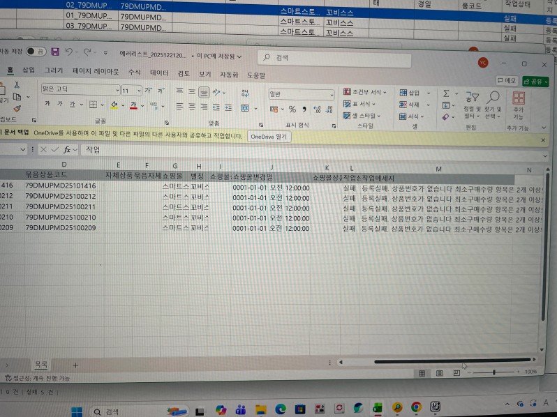Click the Top Align icon
557x417 pixels.
(180, 91)
